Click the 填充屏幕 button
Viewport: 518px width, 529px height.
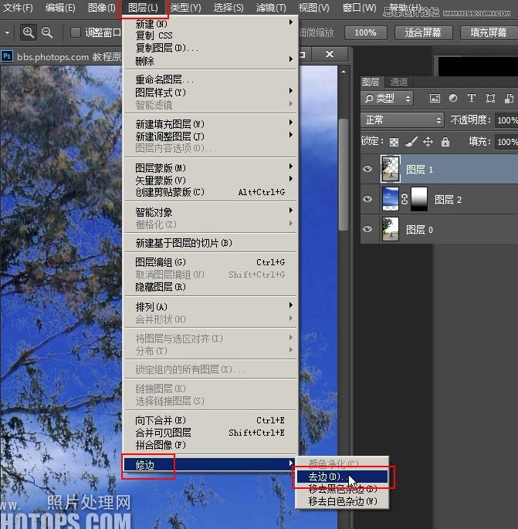[x=489, y=32]
